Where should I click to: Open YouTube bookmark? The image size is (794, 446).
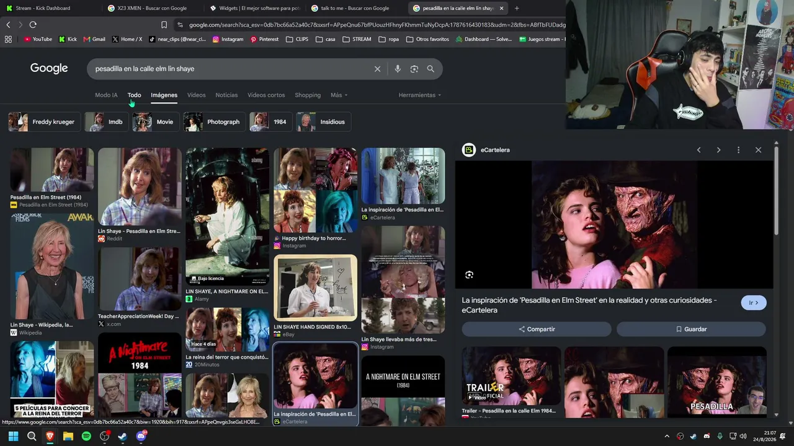[38, 39]
